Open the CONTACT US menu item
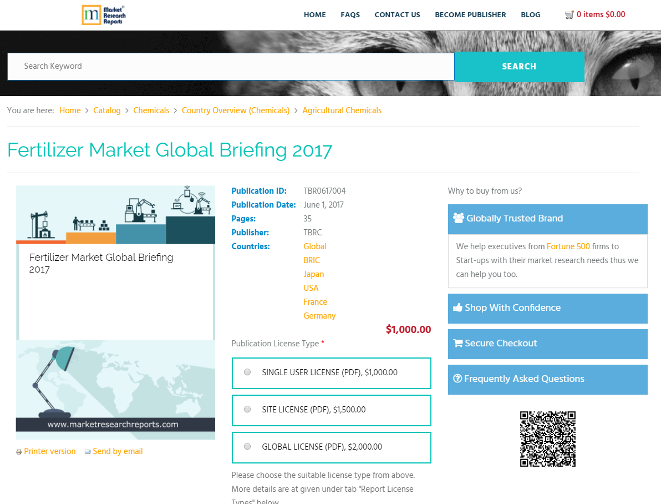The width and height of the screenshot is (661, 504). click(397, 14)
